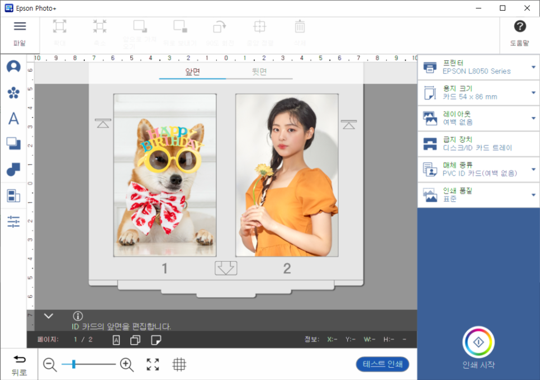Click the down-arrow tray icon between the cards
Screen dimensions: 540x380
pyautogui.click(x=226, y=268)
